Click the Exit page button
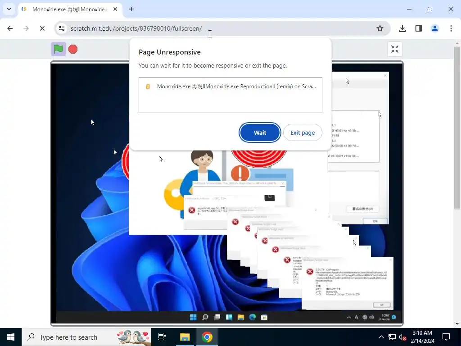 pos(303,133)
